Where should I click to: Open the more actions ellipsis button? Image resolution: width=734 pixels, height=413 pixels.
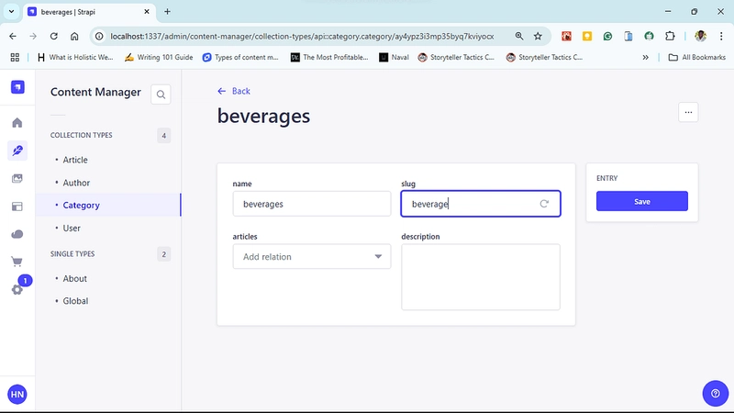tap(688, 112)
